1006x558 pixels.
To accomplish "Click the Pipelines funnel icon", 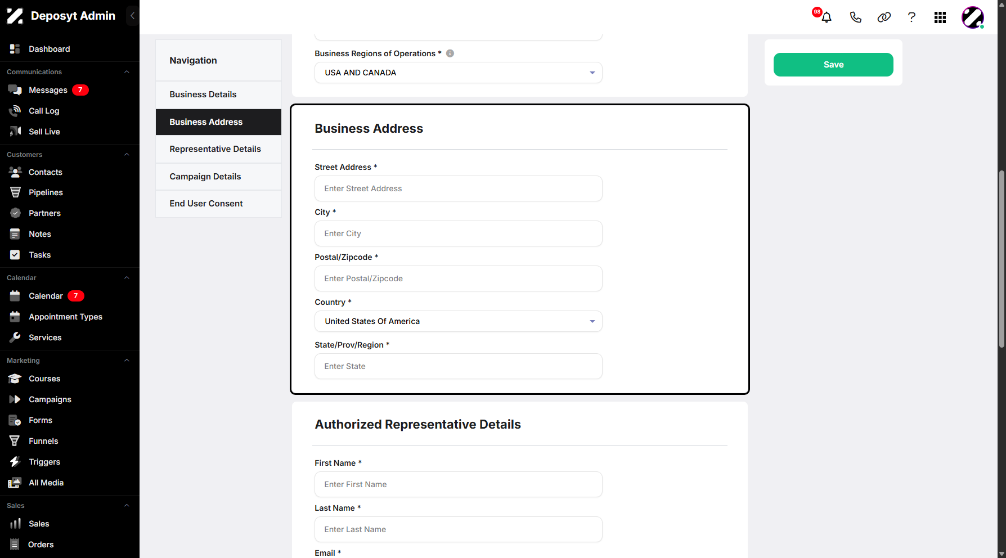I will (15, 192).
